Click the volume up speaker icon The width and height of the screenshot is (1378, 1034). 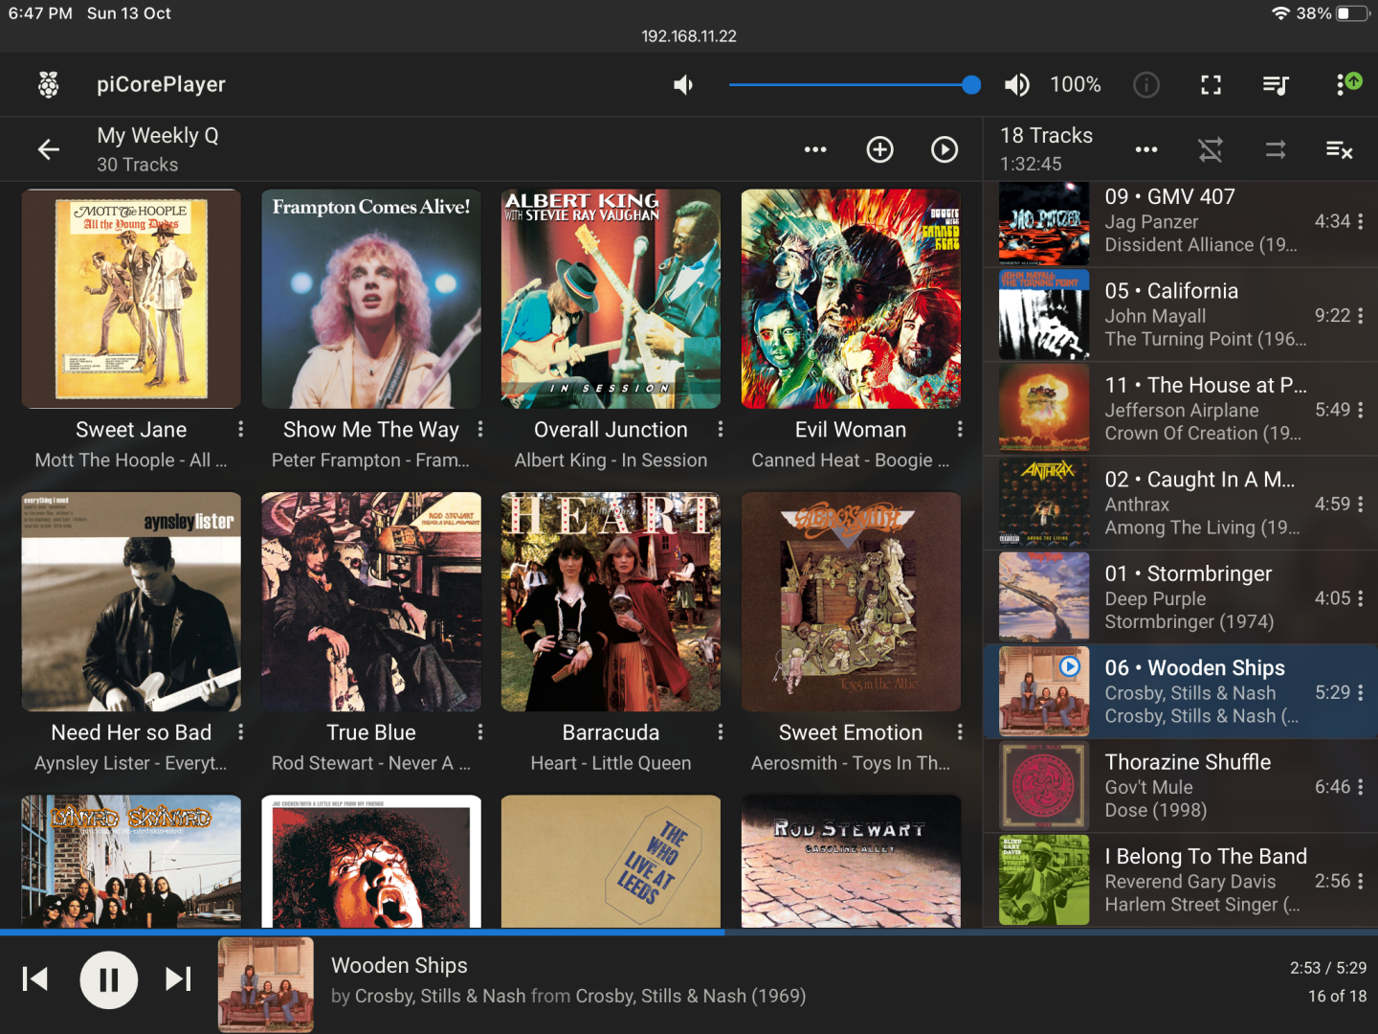coord(1017,85)
